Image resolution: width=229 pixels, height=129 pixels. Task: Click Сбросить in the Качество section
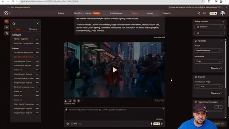[216, 68]
